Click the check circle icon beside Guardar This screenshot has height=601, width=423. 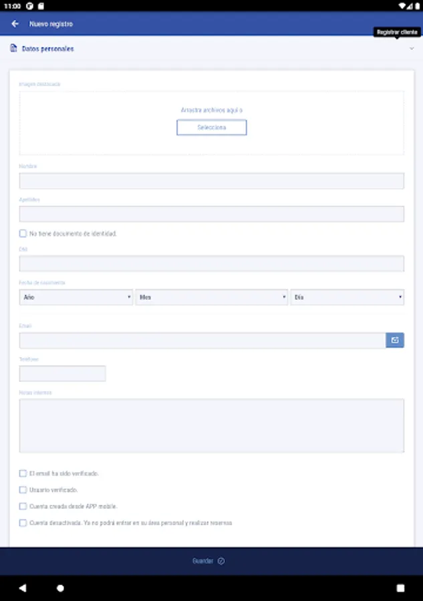pos(221,561)
